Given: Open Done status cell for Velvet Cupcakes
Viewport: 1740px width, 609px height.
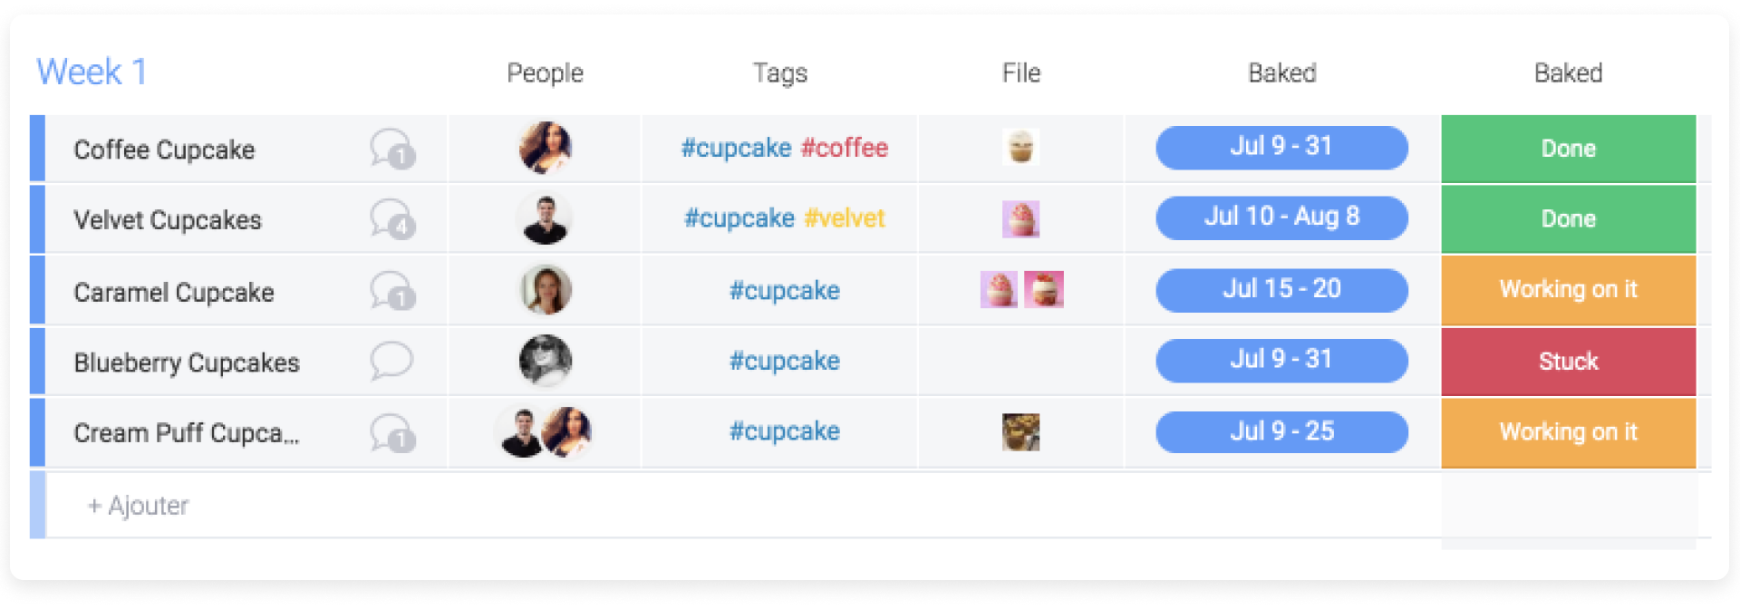Looking at the screenshot, I should pyautogui.click(x=1568, y=219).
